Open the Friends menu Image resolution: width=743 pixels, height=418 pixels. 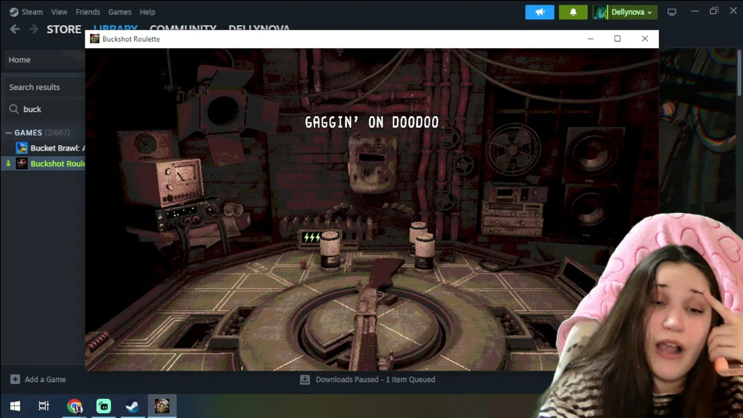point(88,12)
